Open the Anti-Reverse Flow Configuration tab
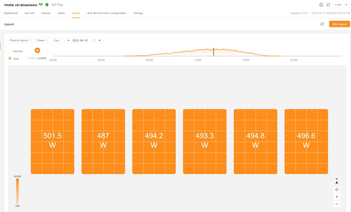351x212 pixels. (x=106, y=13)
